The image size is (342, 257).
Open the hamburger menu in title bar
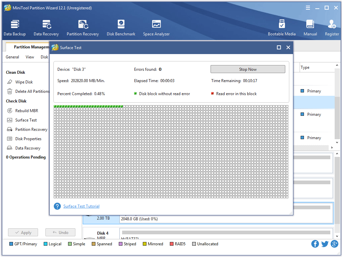308,8
